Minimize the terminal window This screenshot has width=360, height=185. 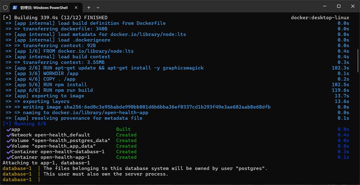click(325, 6)
